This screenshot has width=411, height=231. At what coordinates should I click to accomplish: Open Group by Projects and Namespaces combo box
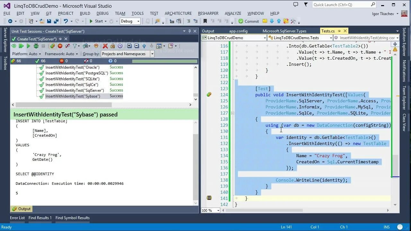coord(127,54)
